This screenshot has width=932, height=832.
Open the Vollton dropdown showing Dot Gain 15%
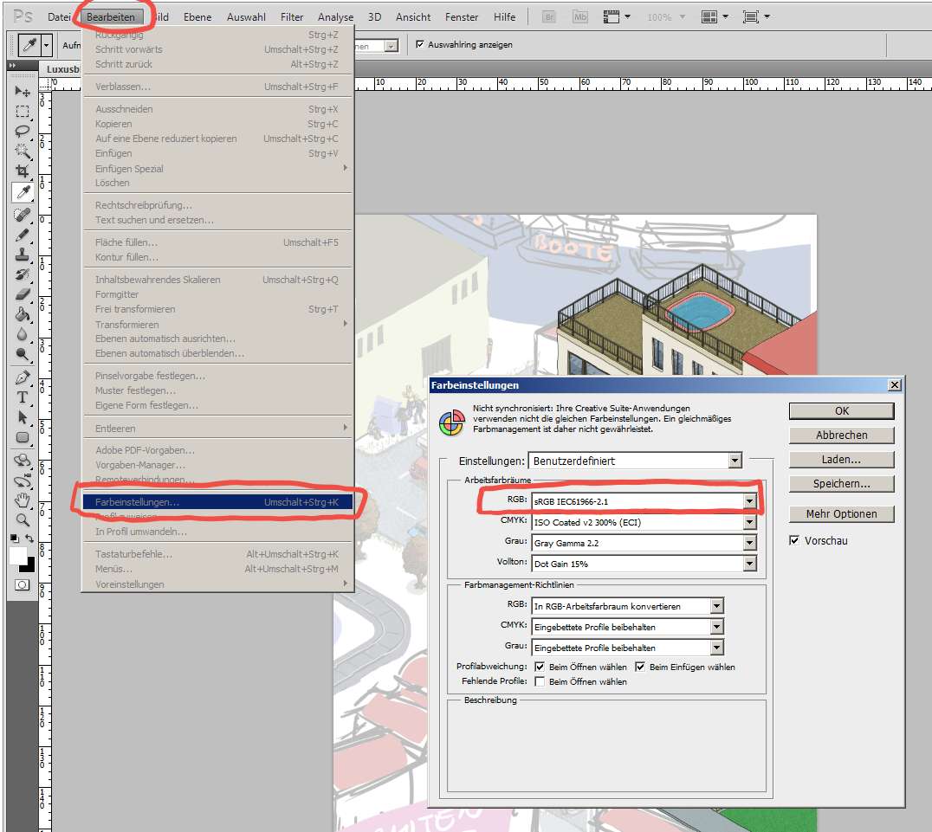(x=644, y=564)
